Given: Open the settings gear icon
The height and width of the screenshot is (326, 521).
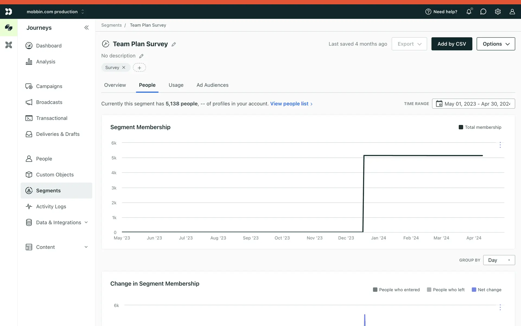Looking at the screenshot, I should [x=498, y=12].
